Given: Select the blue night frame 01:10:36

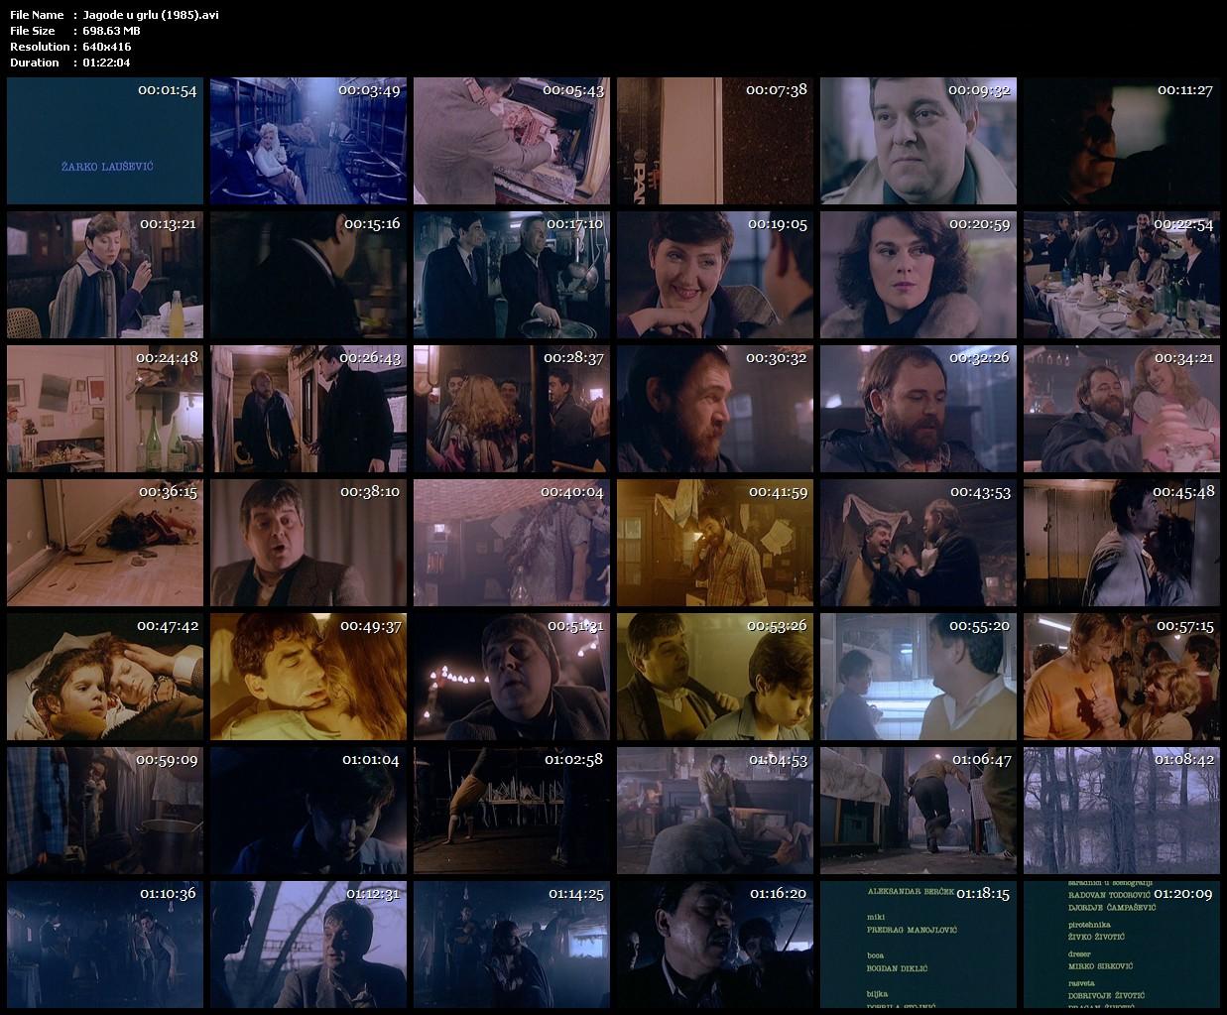Looking at the screenshot, I should tap(105, 945).
